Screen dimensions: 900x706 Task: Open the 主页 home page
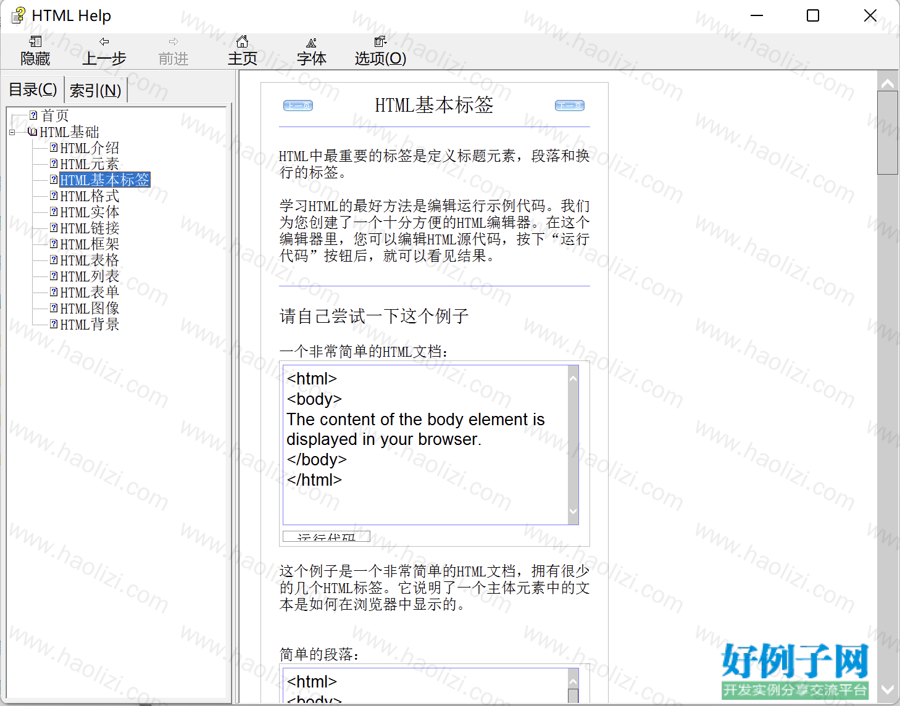pyautogui.click(x=243, y=51)
